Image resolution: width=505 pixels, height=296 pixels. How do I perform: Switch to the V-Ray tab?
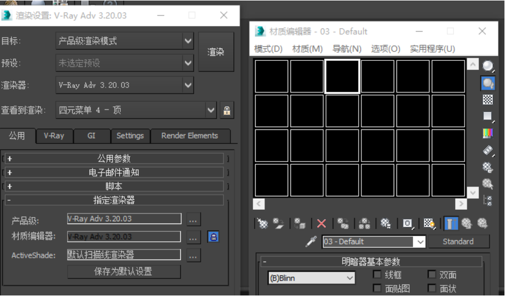(54, 136)
